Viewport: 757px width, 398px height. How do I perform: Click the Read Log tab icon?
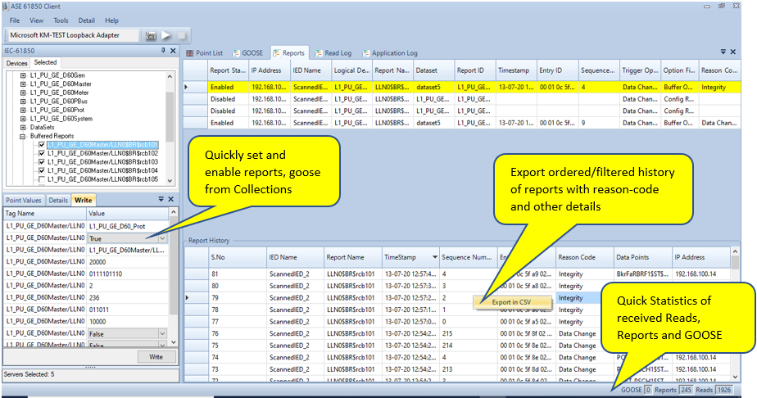(x=320, y=53)
